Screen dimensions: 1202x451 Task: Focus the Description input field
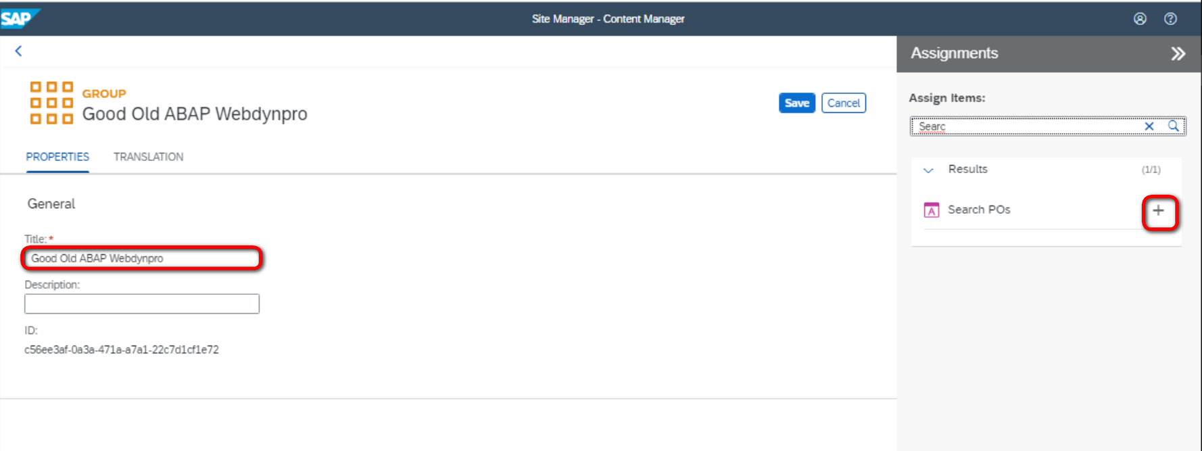click(x=142, y=304)
